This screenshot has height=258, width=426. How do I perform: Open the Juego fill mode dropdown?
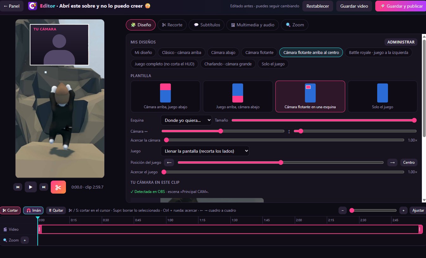point(205,151)
